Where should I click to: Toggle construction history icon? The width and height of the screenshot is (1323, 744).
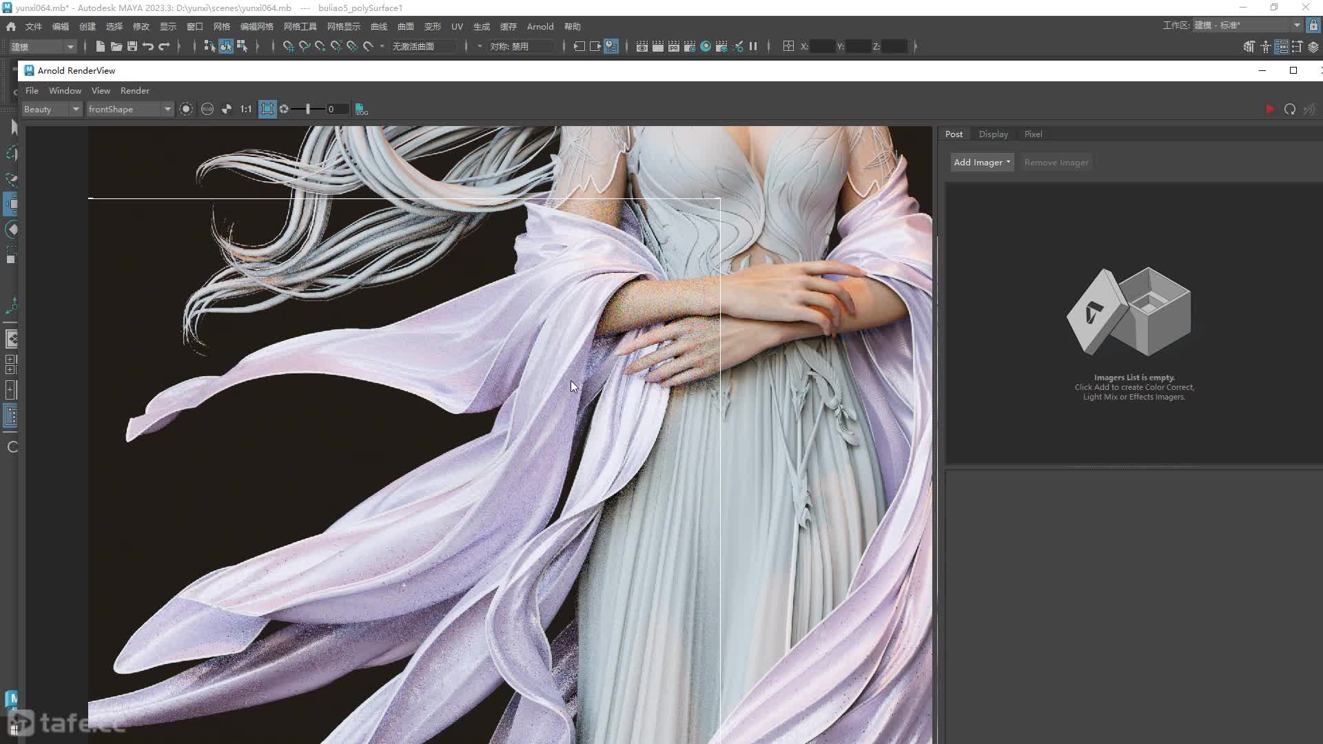[611, 46]
